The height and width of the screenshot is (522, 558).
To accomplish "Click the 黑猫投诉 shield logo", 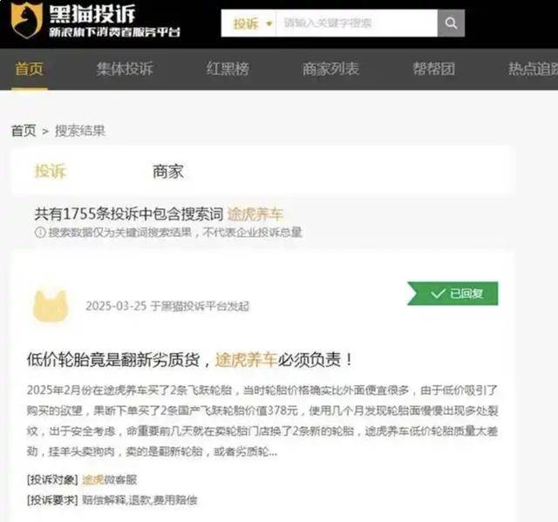I will coord(27,20).
